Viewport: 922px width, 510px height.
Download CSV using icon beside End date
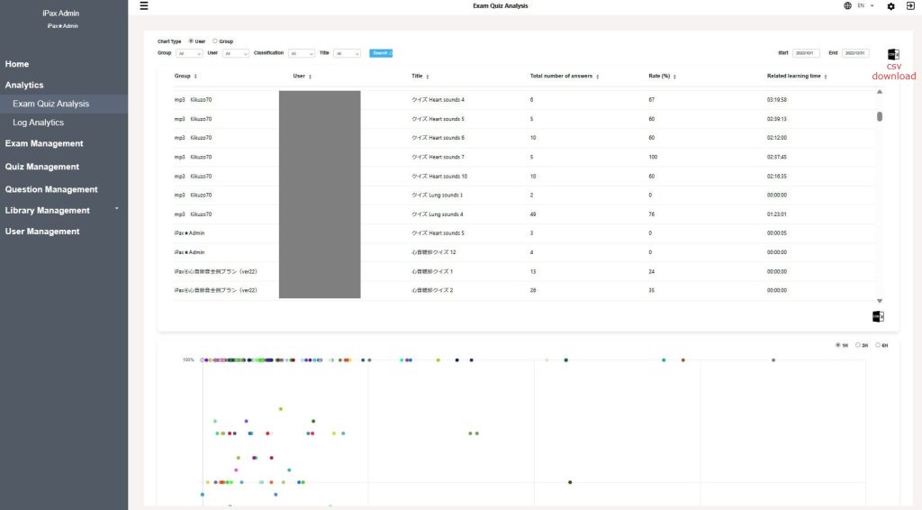point(892,55)
